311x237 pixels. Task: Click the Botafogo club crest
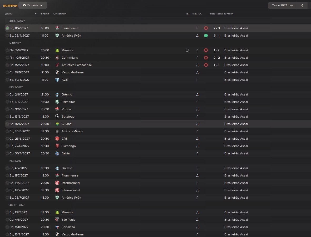(57, 117)
